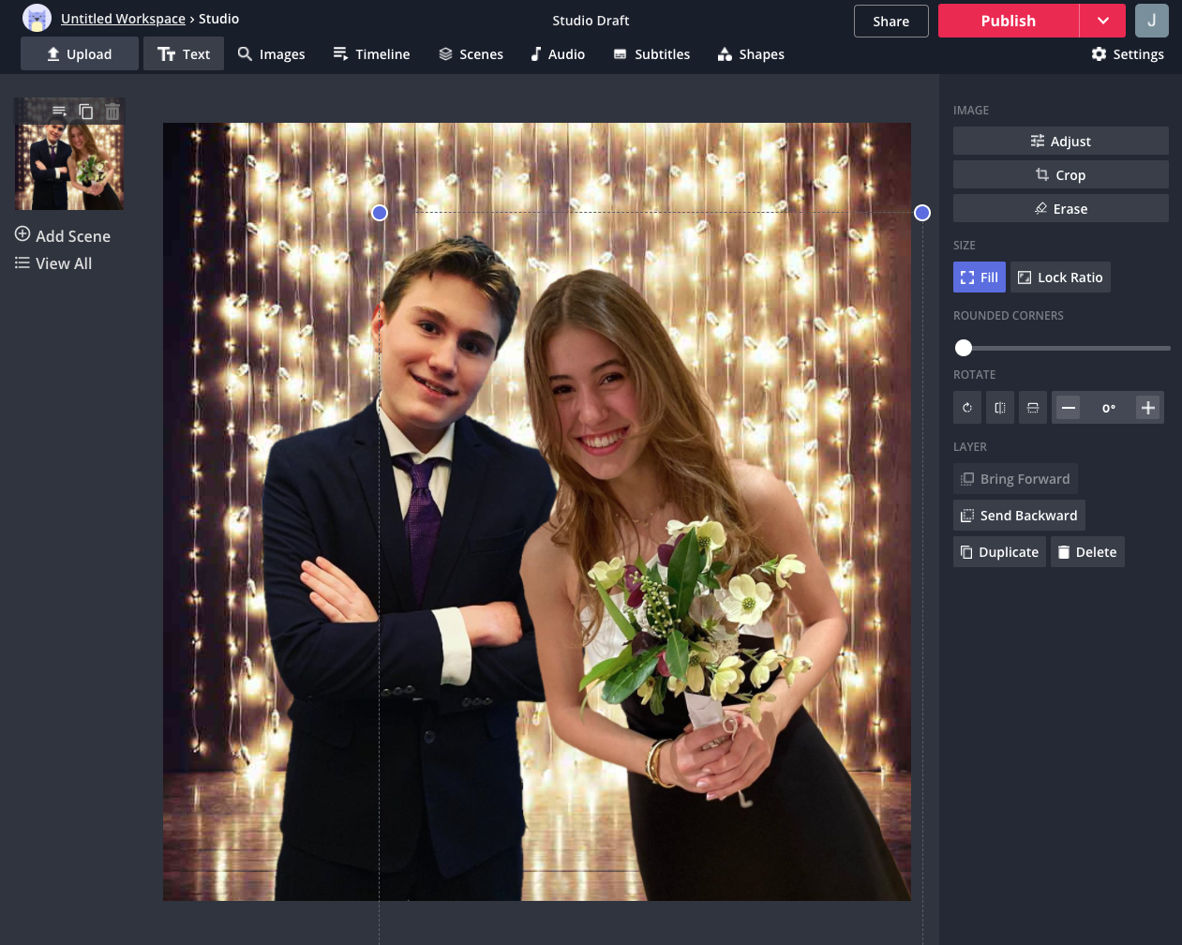Flip image horizontally with mirror icon
Screen dimensions: 1182x945
coord(1000,408)
